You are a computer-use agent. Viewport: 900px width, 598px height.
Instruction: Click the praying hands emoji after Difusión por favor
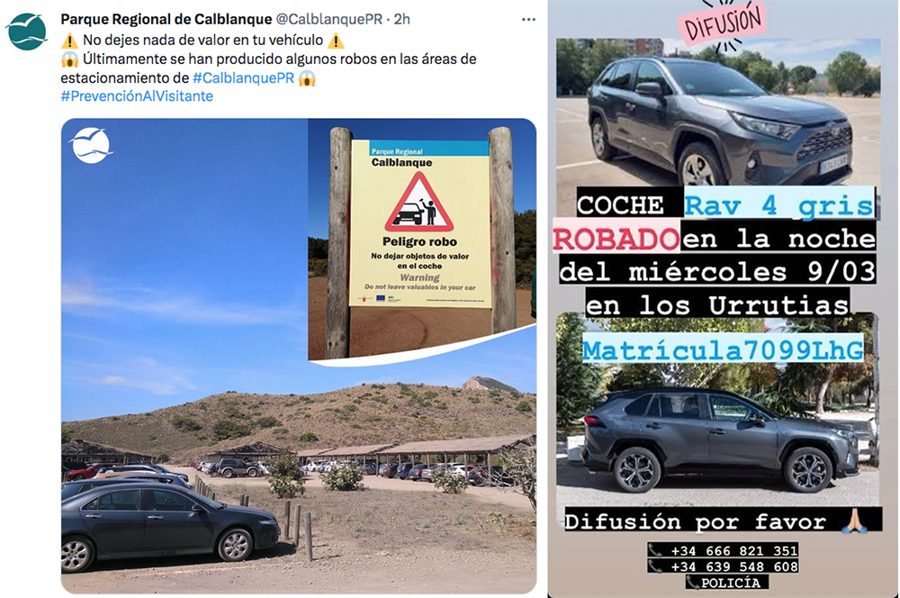[855, 521]
